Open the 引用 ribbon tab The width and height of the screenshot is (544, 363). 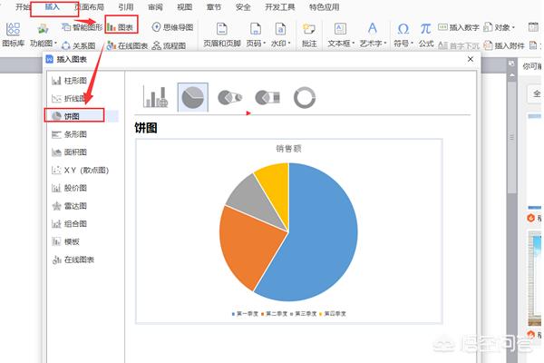click(126, 7)
